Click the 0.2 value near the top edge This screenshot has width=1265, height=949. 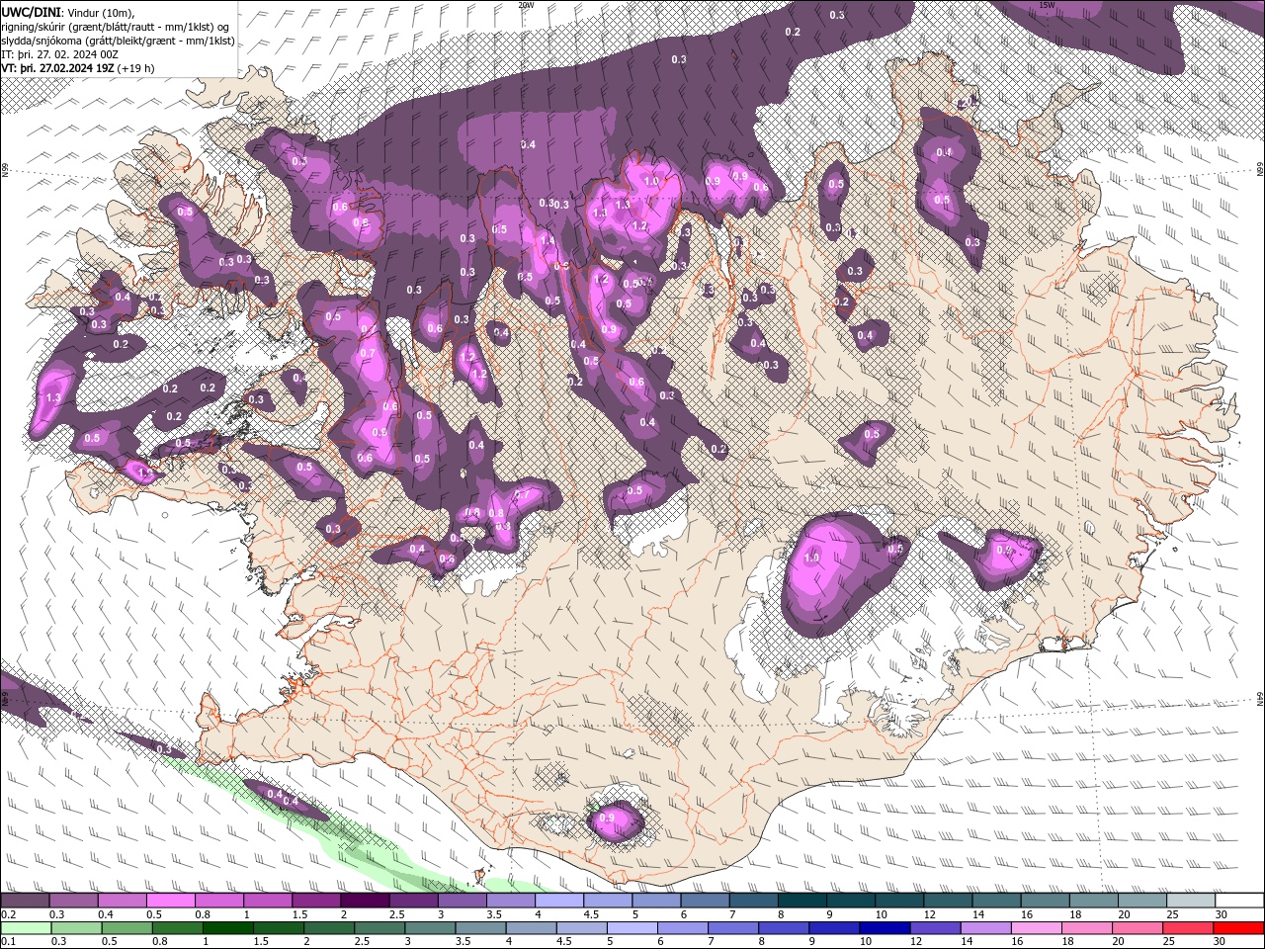pyautogui.click(x=793, y=33)
